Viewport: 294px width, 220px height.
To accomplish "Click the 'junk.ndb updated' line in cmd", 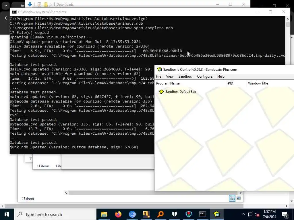I will click(74, 147).
